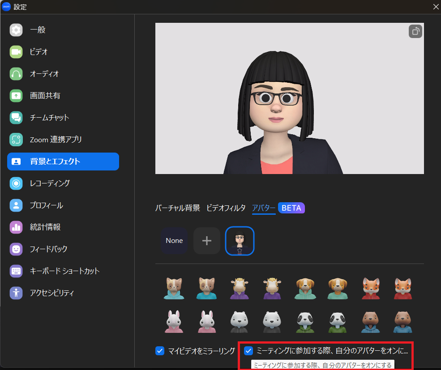This screenshot has width=441, height=370.
Task: Toggle the マイビデオをミラーリング checkbox
Action: click(x=160, y=350)
